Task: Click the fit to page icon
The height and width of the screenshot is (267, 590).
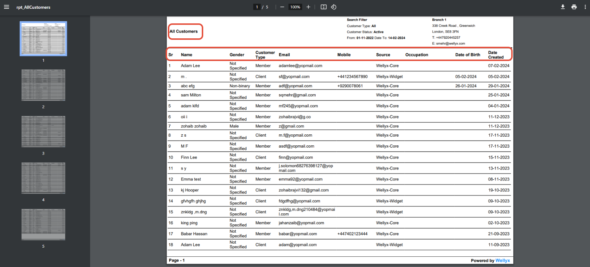Action: coord(324,7)
